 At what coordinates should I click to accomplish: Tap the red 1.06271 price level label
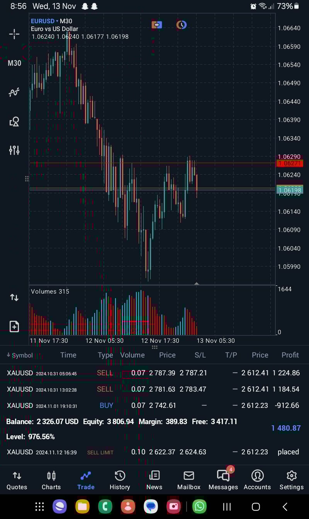(290, 163)
